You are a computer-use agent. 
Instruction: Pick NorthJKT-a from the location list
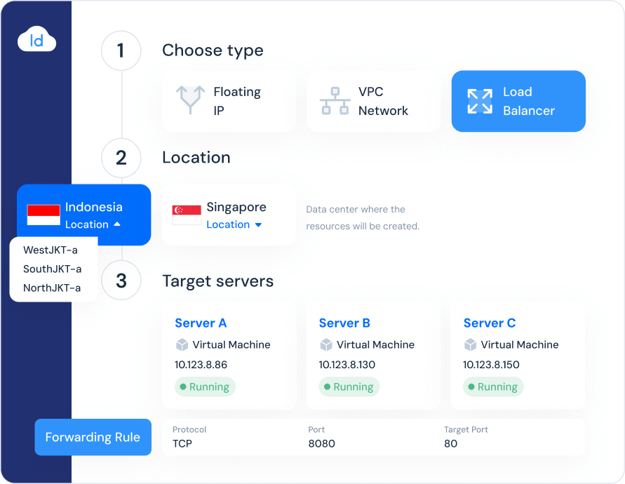tap(52, 288)
